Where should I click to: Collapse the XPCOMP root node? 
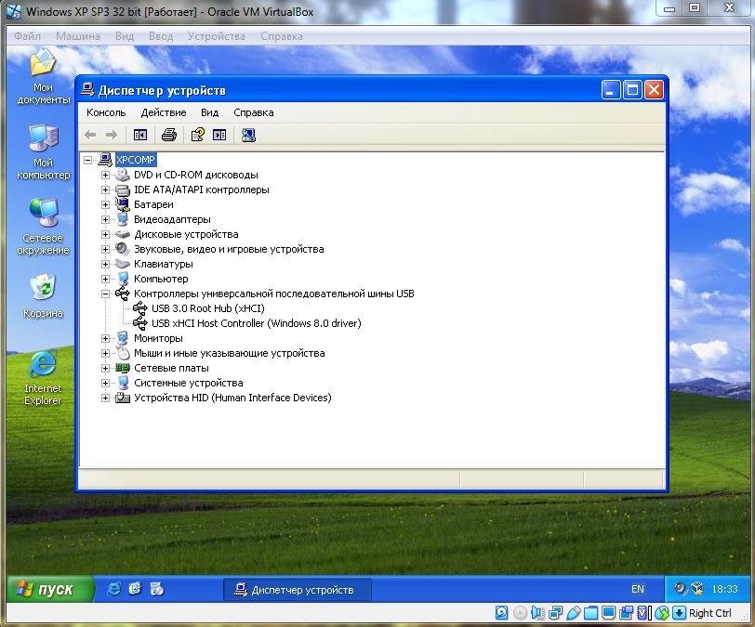click(88, 160)
